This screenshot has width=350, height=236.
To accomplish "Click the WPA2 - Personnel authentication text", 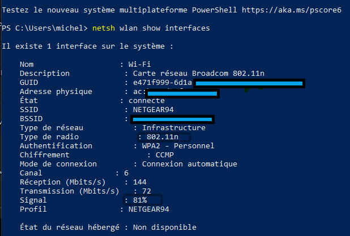I will [x=178, y=146].
